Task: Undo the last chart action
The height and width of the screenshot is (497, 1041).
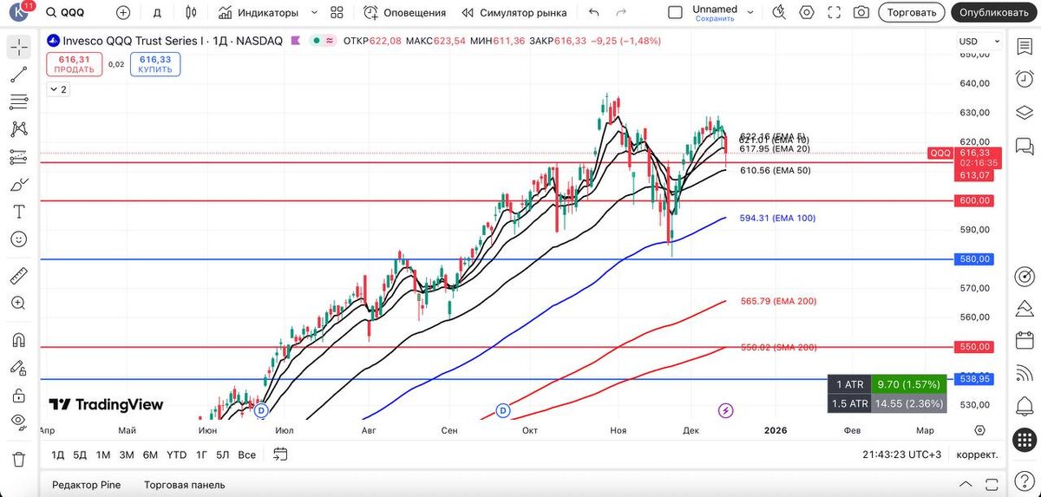Action: point(593,13)
